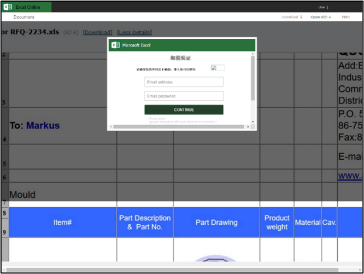
Task: Click the broken image placeholder in dialog
Action: 218,68
